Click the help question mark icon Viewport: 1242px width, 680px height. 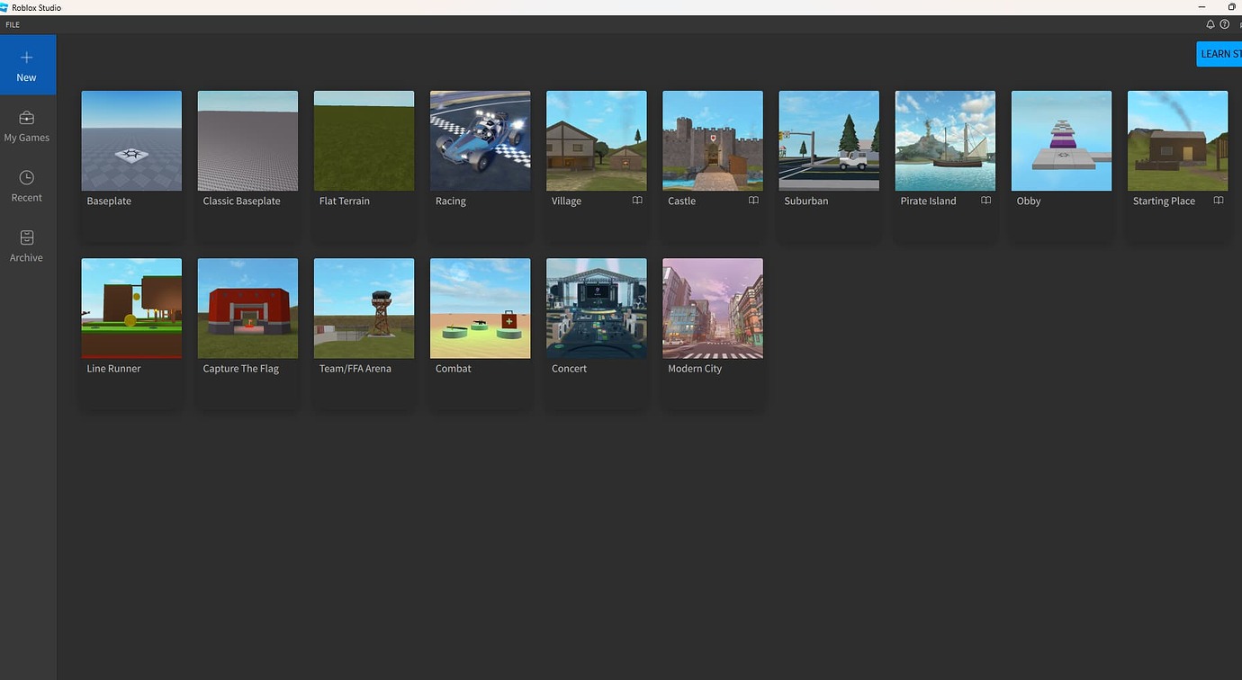tap(1224, 24)
